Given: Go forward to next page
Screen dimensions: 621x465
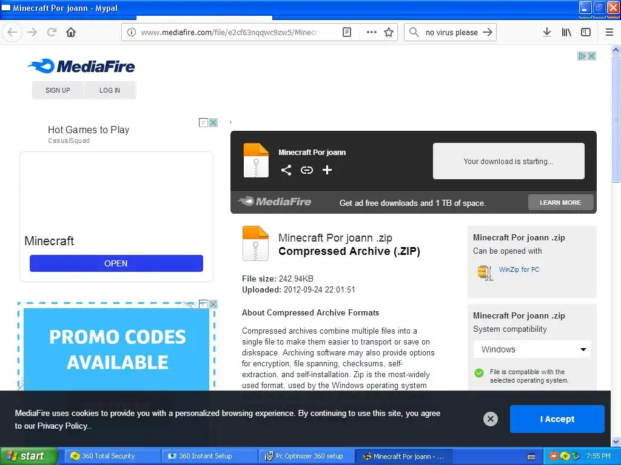Looking at the screenshot, I should coord(32,32).
